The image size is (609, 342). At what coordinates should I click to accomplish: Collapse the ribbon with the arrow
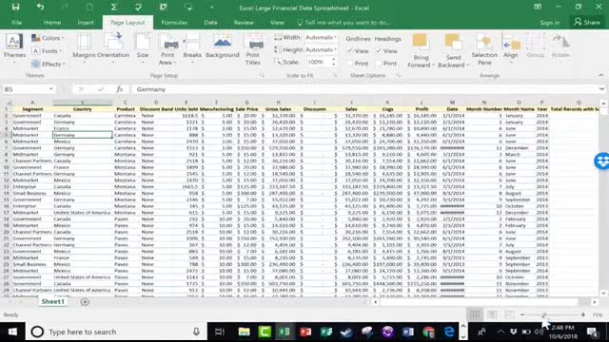point(600,75)
